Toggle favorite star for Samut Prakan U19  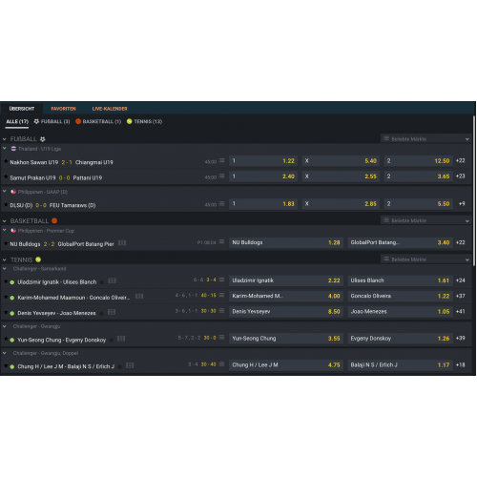coord(6,176)
